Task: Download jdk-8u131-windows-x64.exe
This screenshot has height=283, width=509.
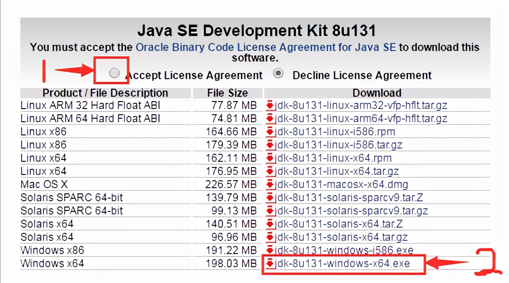Action: click(x=343, y=264)
